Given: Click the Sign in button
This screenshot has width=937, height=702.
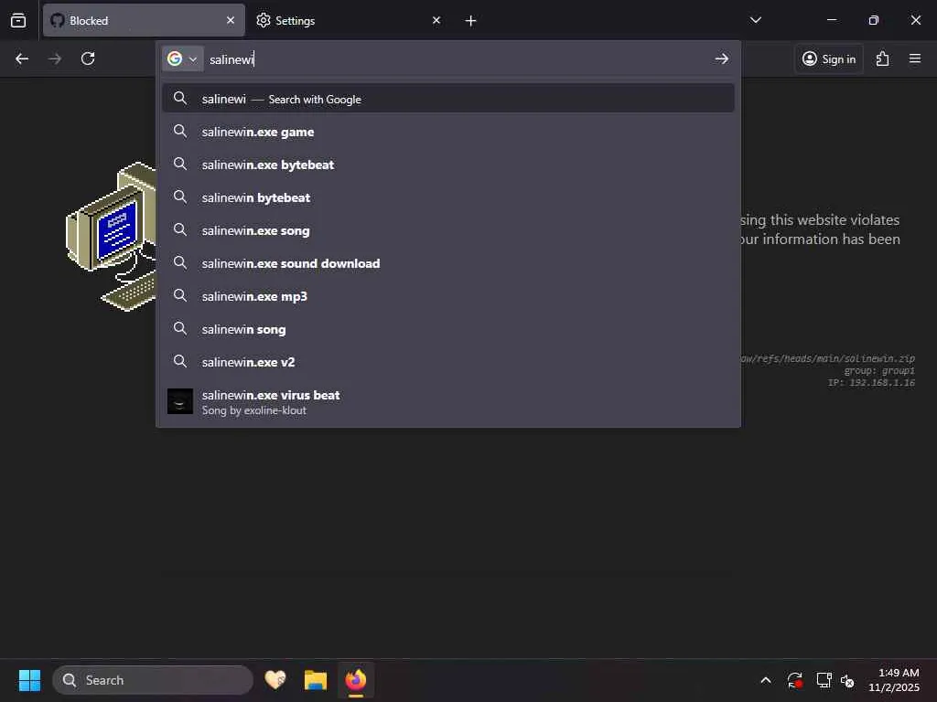Looking at the screenshot, I should tap(829, 58).
